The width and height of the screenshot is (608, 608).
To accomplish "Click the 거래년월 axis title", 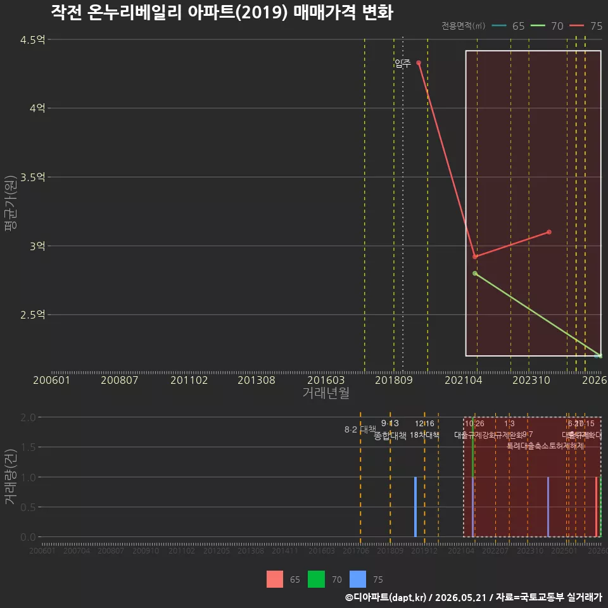I will click(x=326, y=393).
